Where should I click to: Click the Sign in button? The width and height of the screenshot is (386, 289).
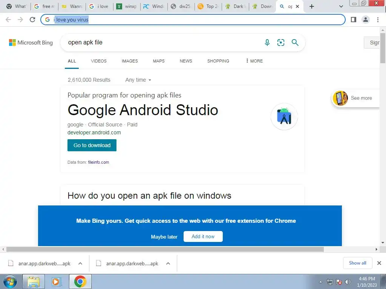372,43
